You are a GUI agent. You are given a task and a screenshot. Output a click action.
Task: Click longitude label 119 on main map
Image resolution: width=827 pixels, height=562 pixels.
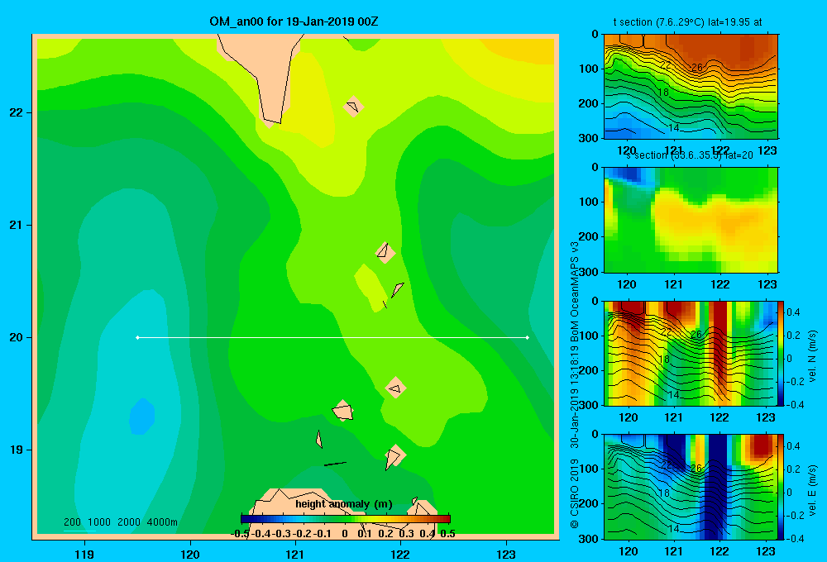pos(84,554)
